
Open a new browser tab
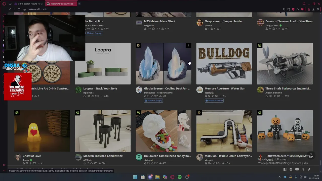79,4
